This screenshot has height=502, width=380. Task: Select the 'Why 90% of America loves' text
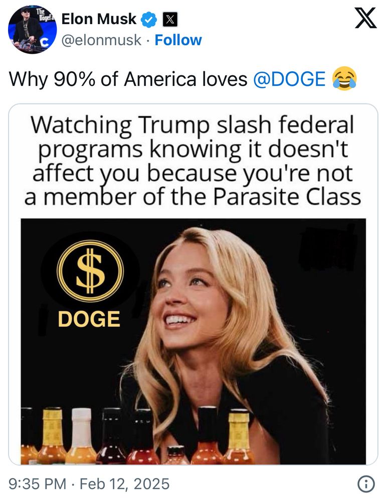(128, 79)
